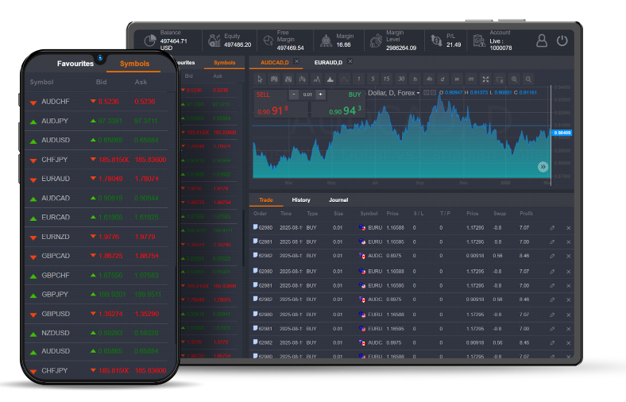Increase lot size with plus button

(320, 95)
